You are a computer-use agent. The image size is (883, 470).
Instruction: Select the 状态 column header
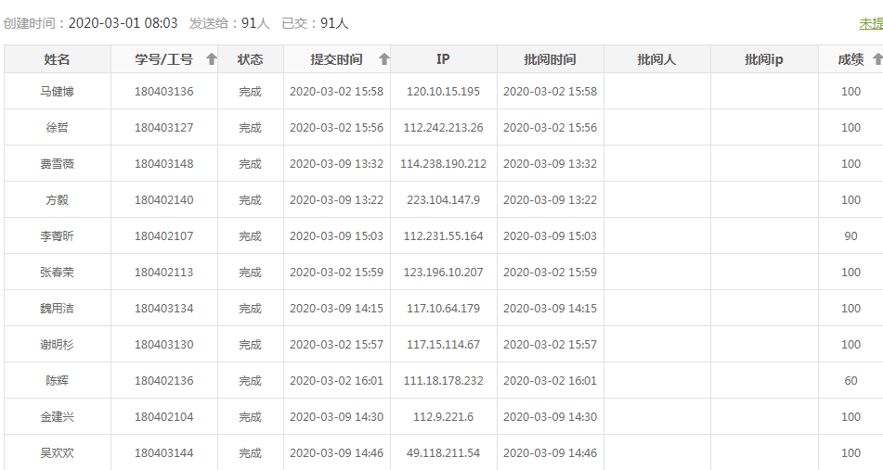coord(250,59)
